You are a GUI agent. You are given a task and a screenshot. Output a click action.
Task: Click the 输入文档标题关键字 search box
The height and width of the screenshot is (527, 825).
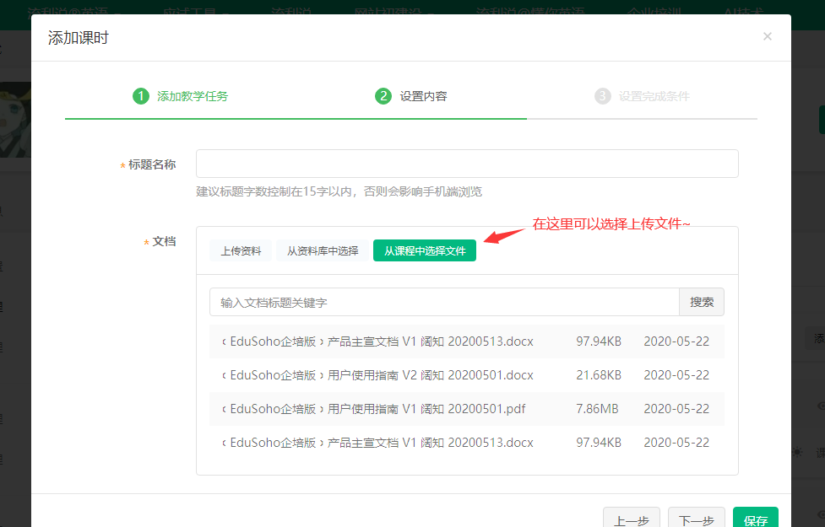[444, 302]
